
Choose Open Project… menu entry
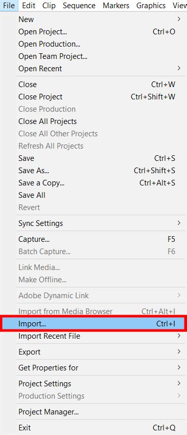click(x=99, y=32)
